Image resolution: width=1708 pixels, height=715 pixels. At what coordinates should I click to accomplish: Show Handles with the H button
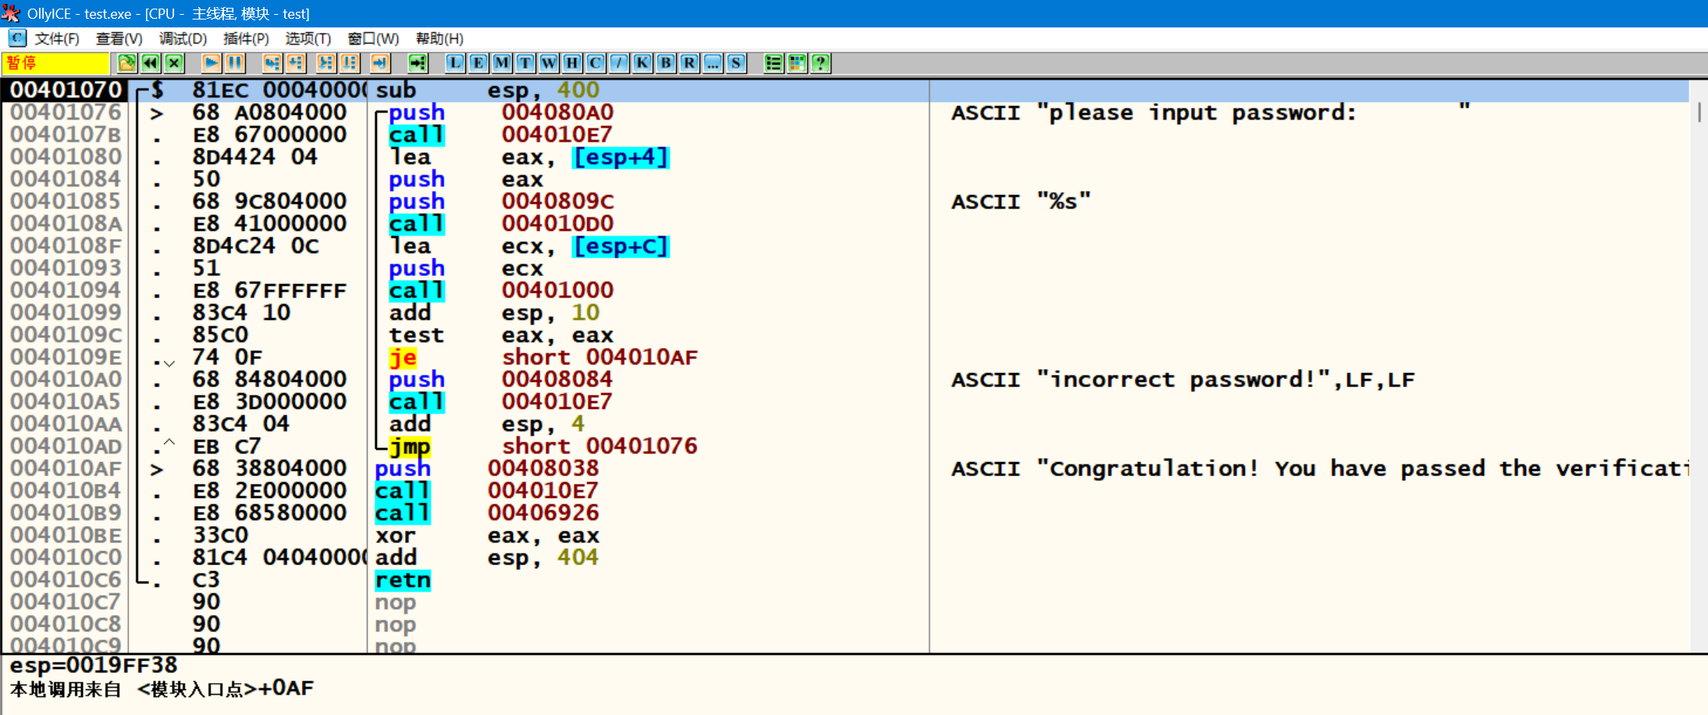[572, 63]
